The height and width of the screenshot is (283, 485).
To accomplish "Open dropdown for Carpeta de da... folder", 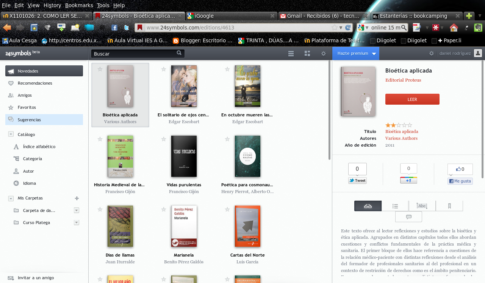I will point(77,210).
